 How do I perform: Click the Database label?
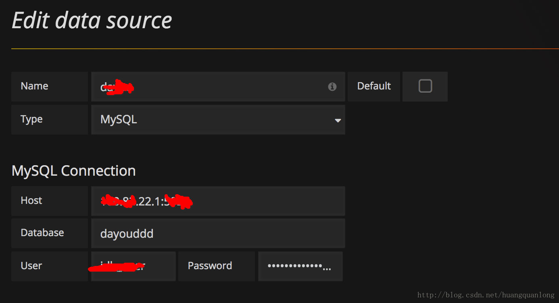(x=42, y=232)
